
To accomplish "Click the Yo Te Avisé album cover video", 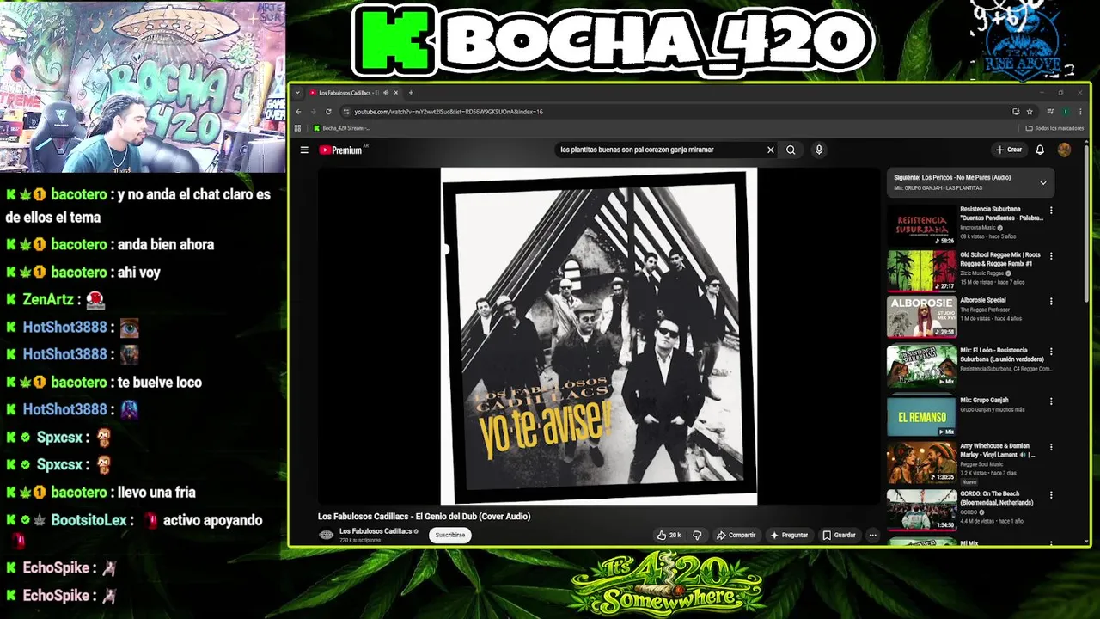I will 599,335.
